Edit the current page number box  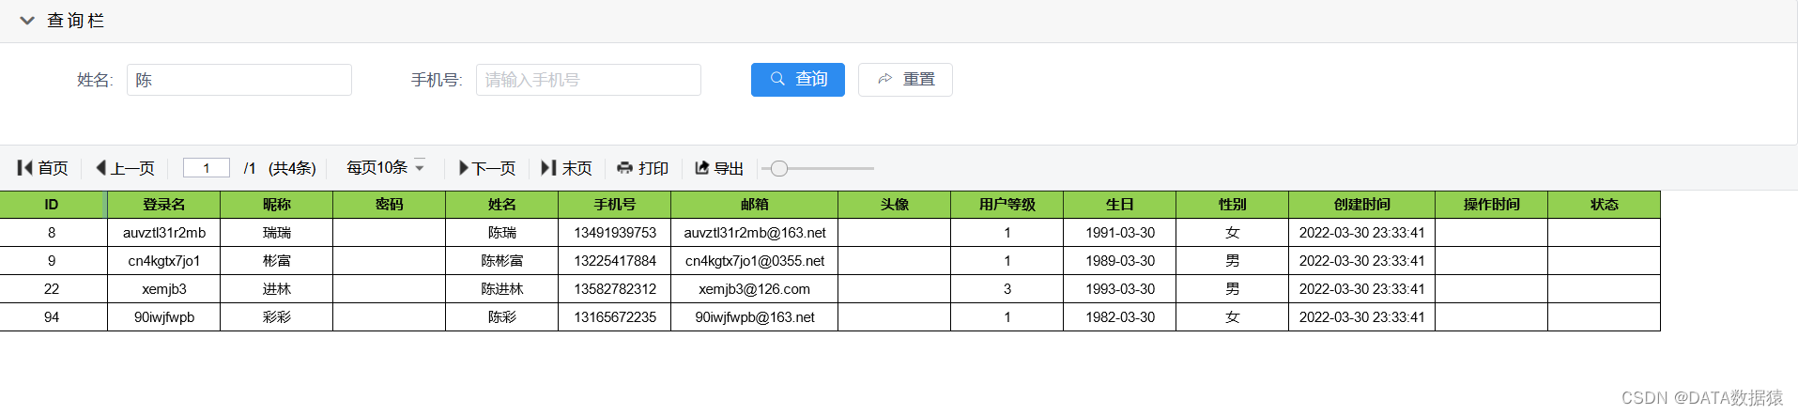(x=206, y=168)
